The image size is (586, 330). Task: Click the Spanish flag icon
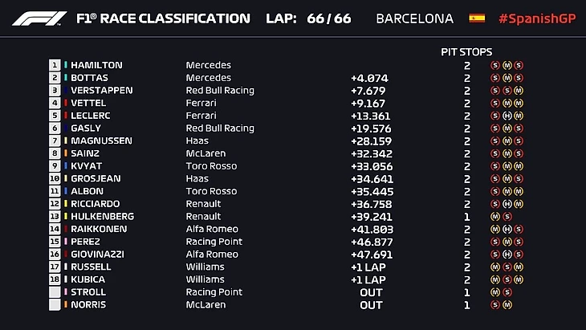[477, 18]
